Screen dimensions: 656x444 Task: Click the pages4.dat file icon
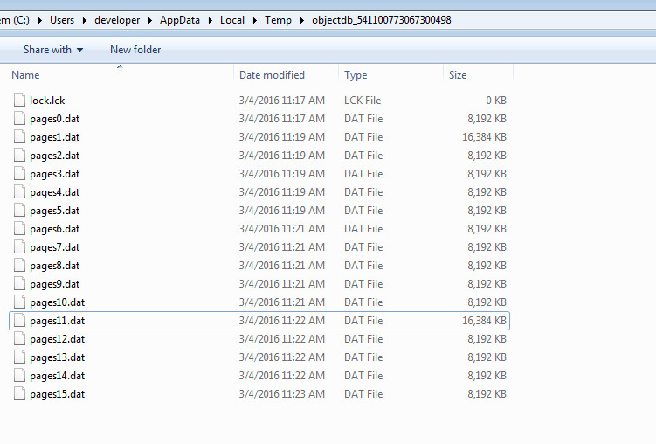tap(19, 192)
